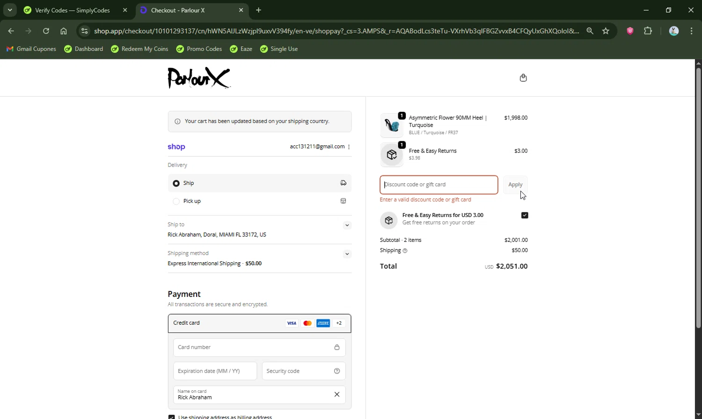This screenshot has height=419, width=702.
Task: Reload the page in browser toolbar
Action: tap(46, 31)
